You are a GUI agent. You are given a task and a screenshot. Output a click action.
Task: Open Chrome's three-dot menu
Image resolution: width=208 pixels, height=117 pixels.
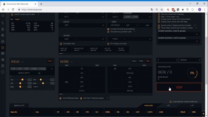click(x=204, y=9)
